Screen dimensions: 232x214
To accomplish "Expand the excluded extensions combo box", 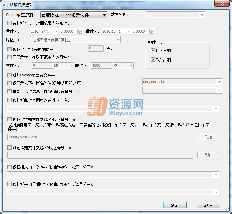I will coord(219,91).
